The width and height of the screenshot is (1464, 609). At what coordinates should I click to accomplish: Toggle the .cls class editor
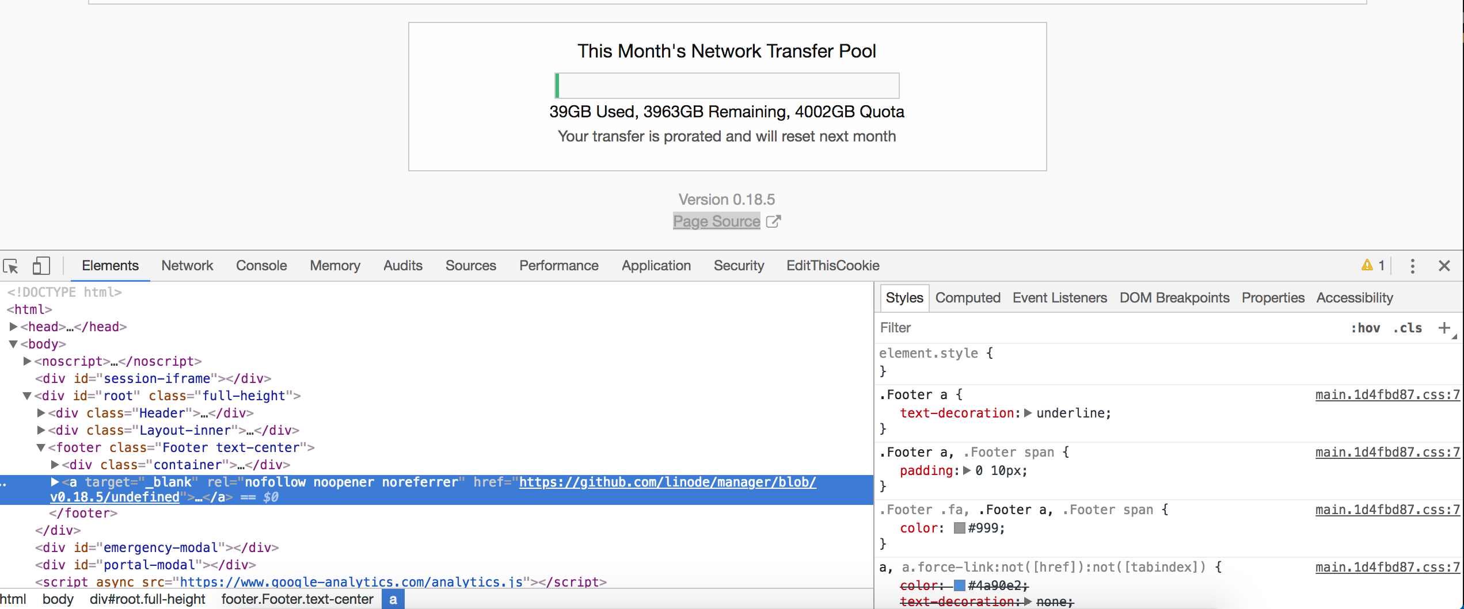(1408, 328)
